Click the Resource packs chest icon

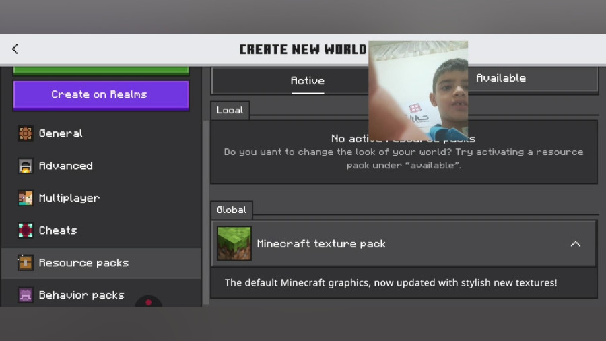[x=26, y=263]
